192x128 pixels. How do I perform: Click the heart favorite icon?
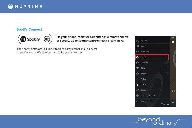coord(173,82)
